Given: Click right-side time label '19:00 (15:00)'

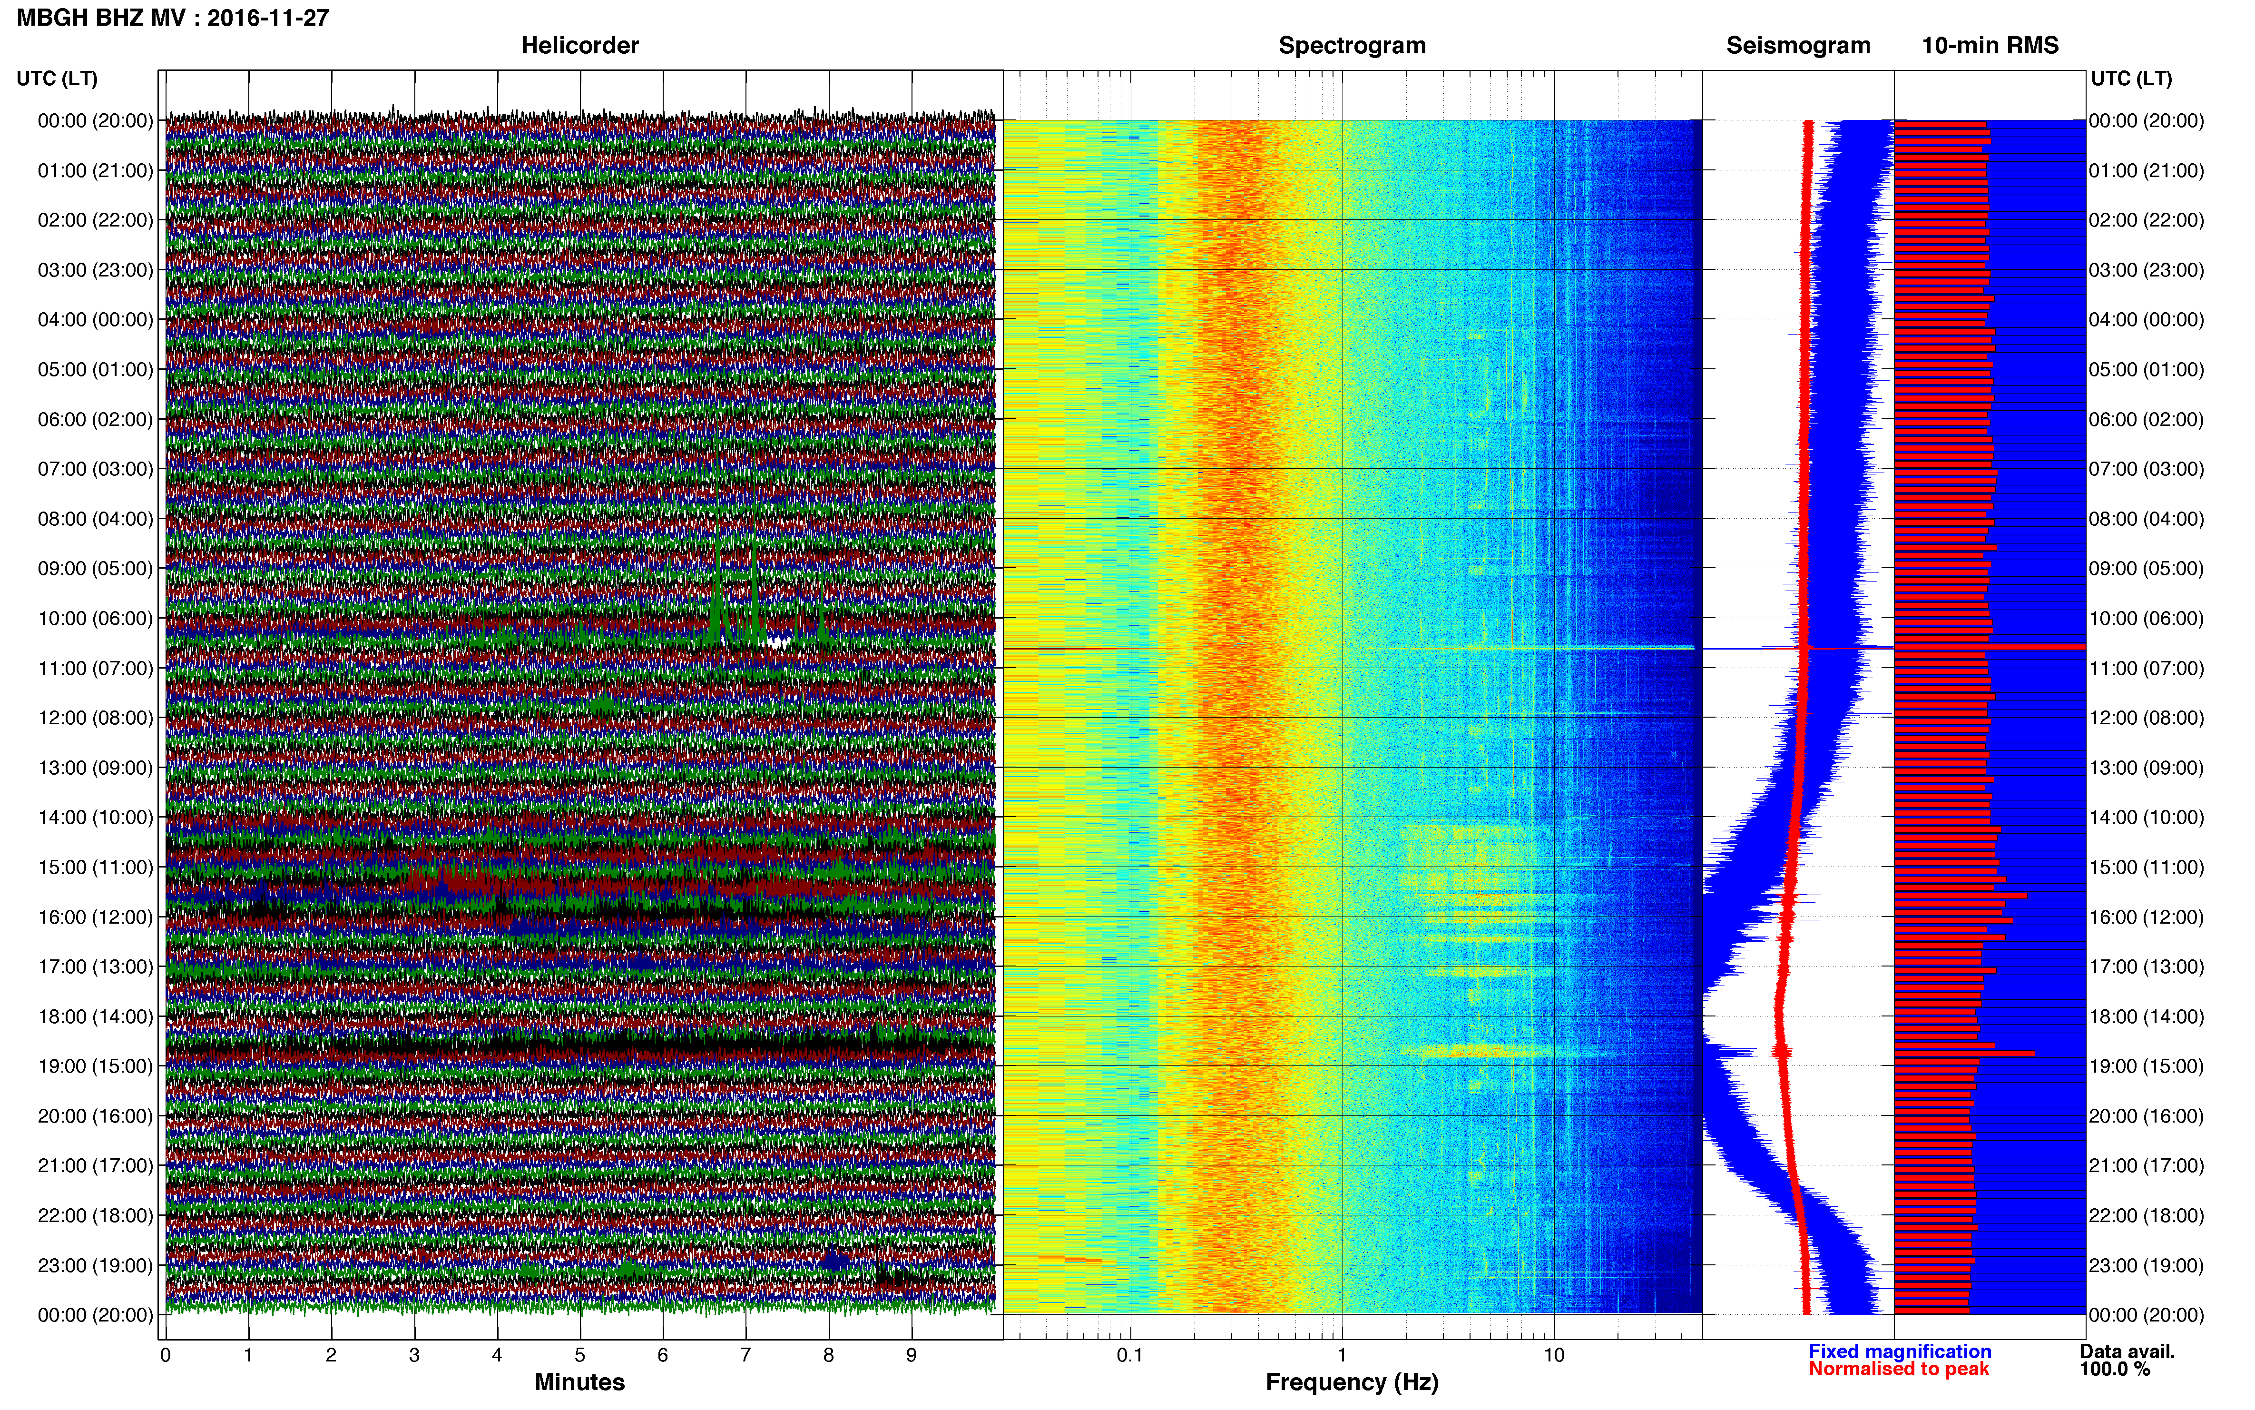Looking at the screenshot, I should point(2146,1066).
